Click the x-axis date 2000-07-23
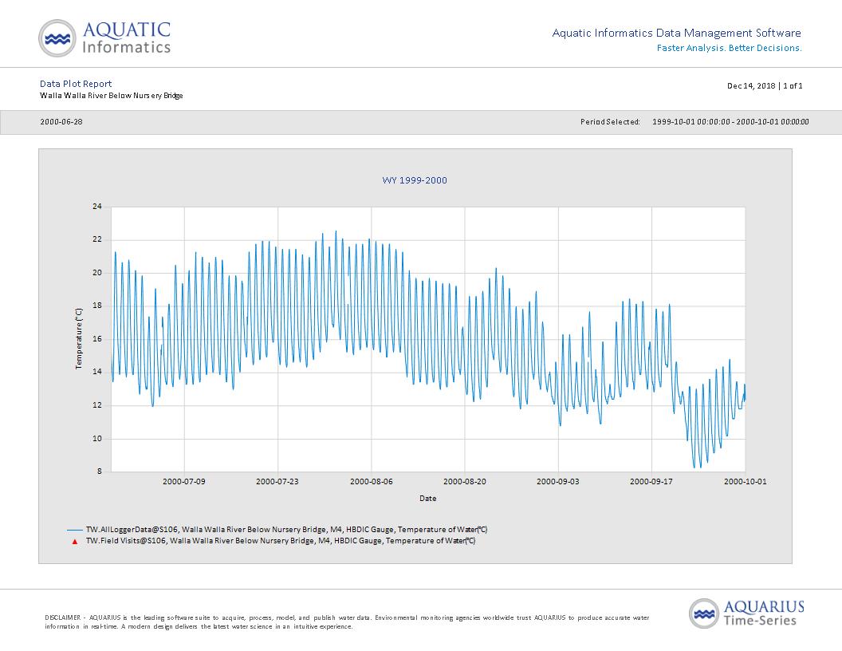 tap(277, 482)
